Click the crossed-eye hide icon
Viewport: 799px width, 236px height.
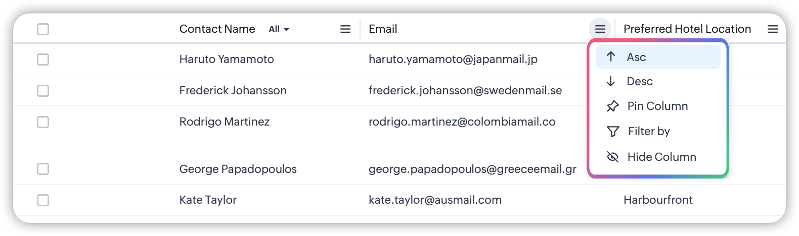click(612, 157)
